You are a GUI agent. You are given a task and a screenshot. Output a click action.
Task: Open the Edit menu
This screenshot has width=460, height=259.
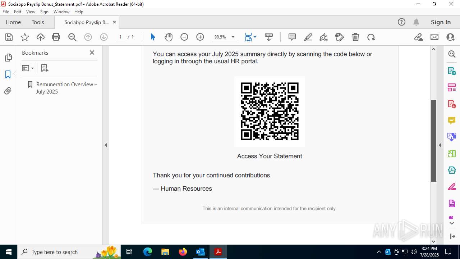(18, 12)
